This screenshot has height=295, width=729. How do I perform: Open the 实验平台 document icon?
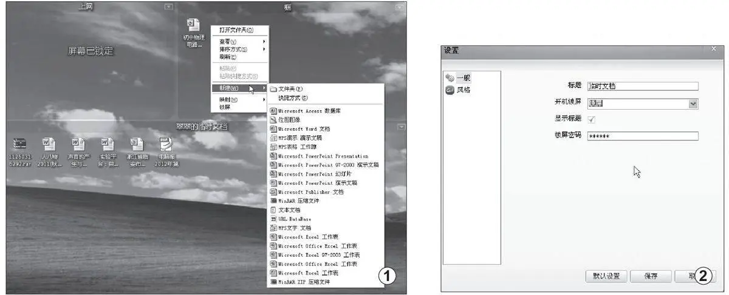(x=108, y=144)
